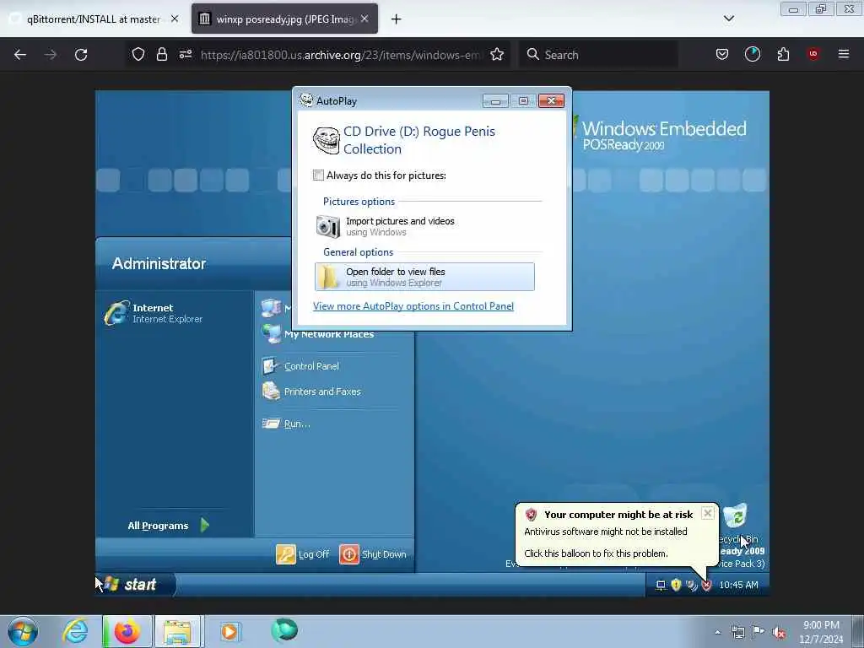Open View more AutoPlay options link

[x=413, y=306]
